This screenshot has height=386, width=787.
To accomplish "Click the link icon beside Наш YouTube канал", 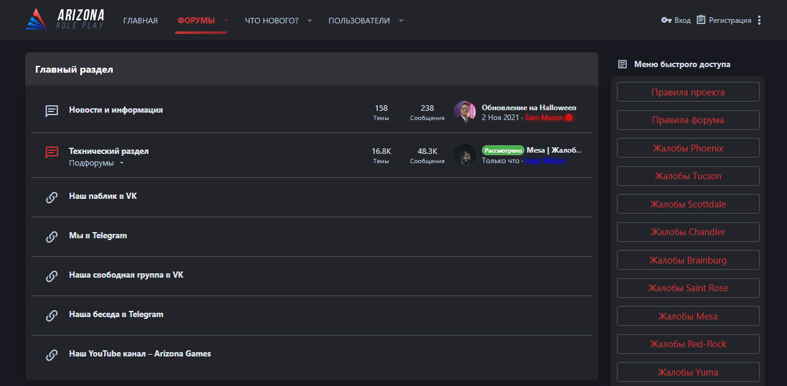I will tap(52, 355).
